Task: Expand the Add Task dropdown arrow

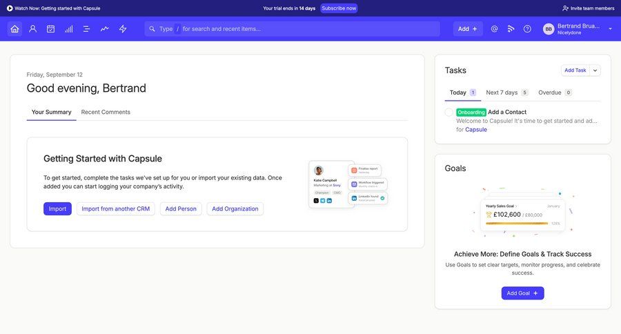Action: click(x=595, y=70)
